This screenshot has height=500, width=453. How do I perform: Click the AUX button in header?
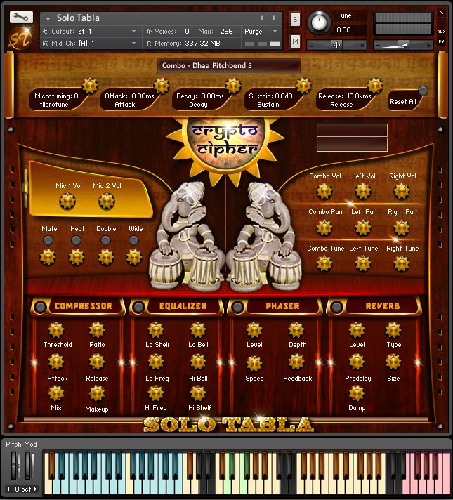coord(441,32)
